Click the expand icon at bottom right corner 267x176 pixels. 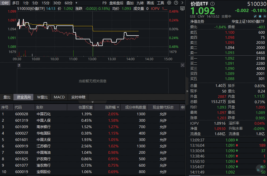click(260, 169)
